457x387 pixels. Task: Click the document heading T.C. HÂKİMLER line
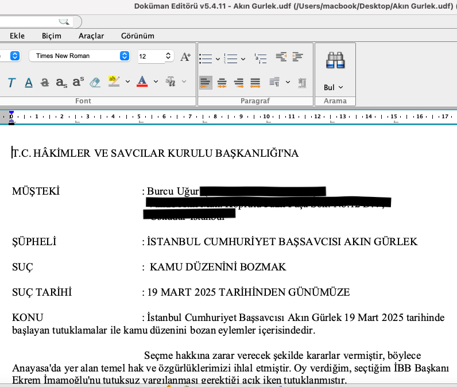point(156,153)
